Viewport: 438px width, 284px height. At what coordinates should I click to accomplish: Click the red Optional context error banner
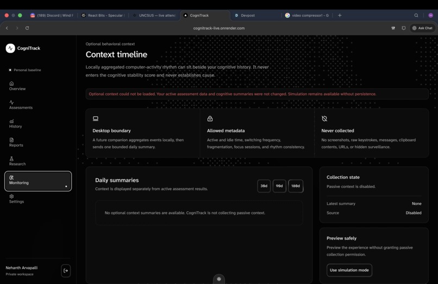click(x=257, y=94)
